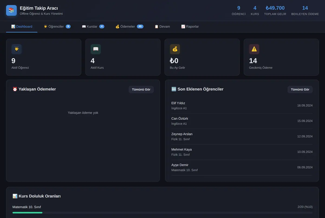Click the open book icon on Aktif Kurs card
Screen dimensions: 325x218
(96, 49)
